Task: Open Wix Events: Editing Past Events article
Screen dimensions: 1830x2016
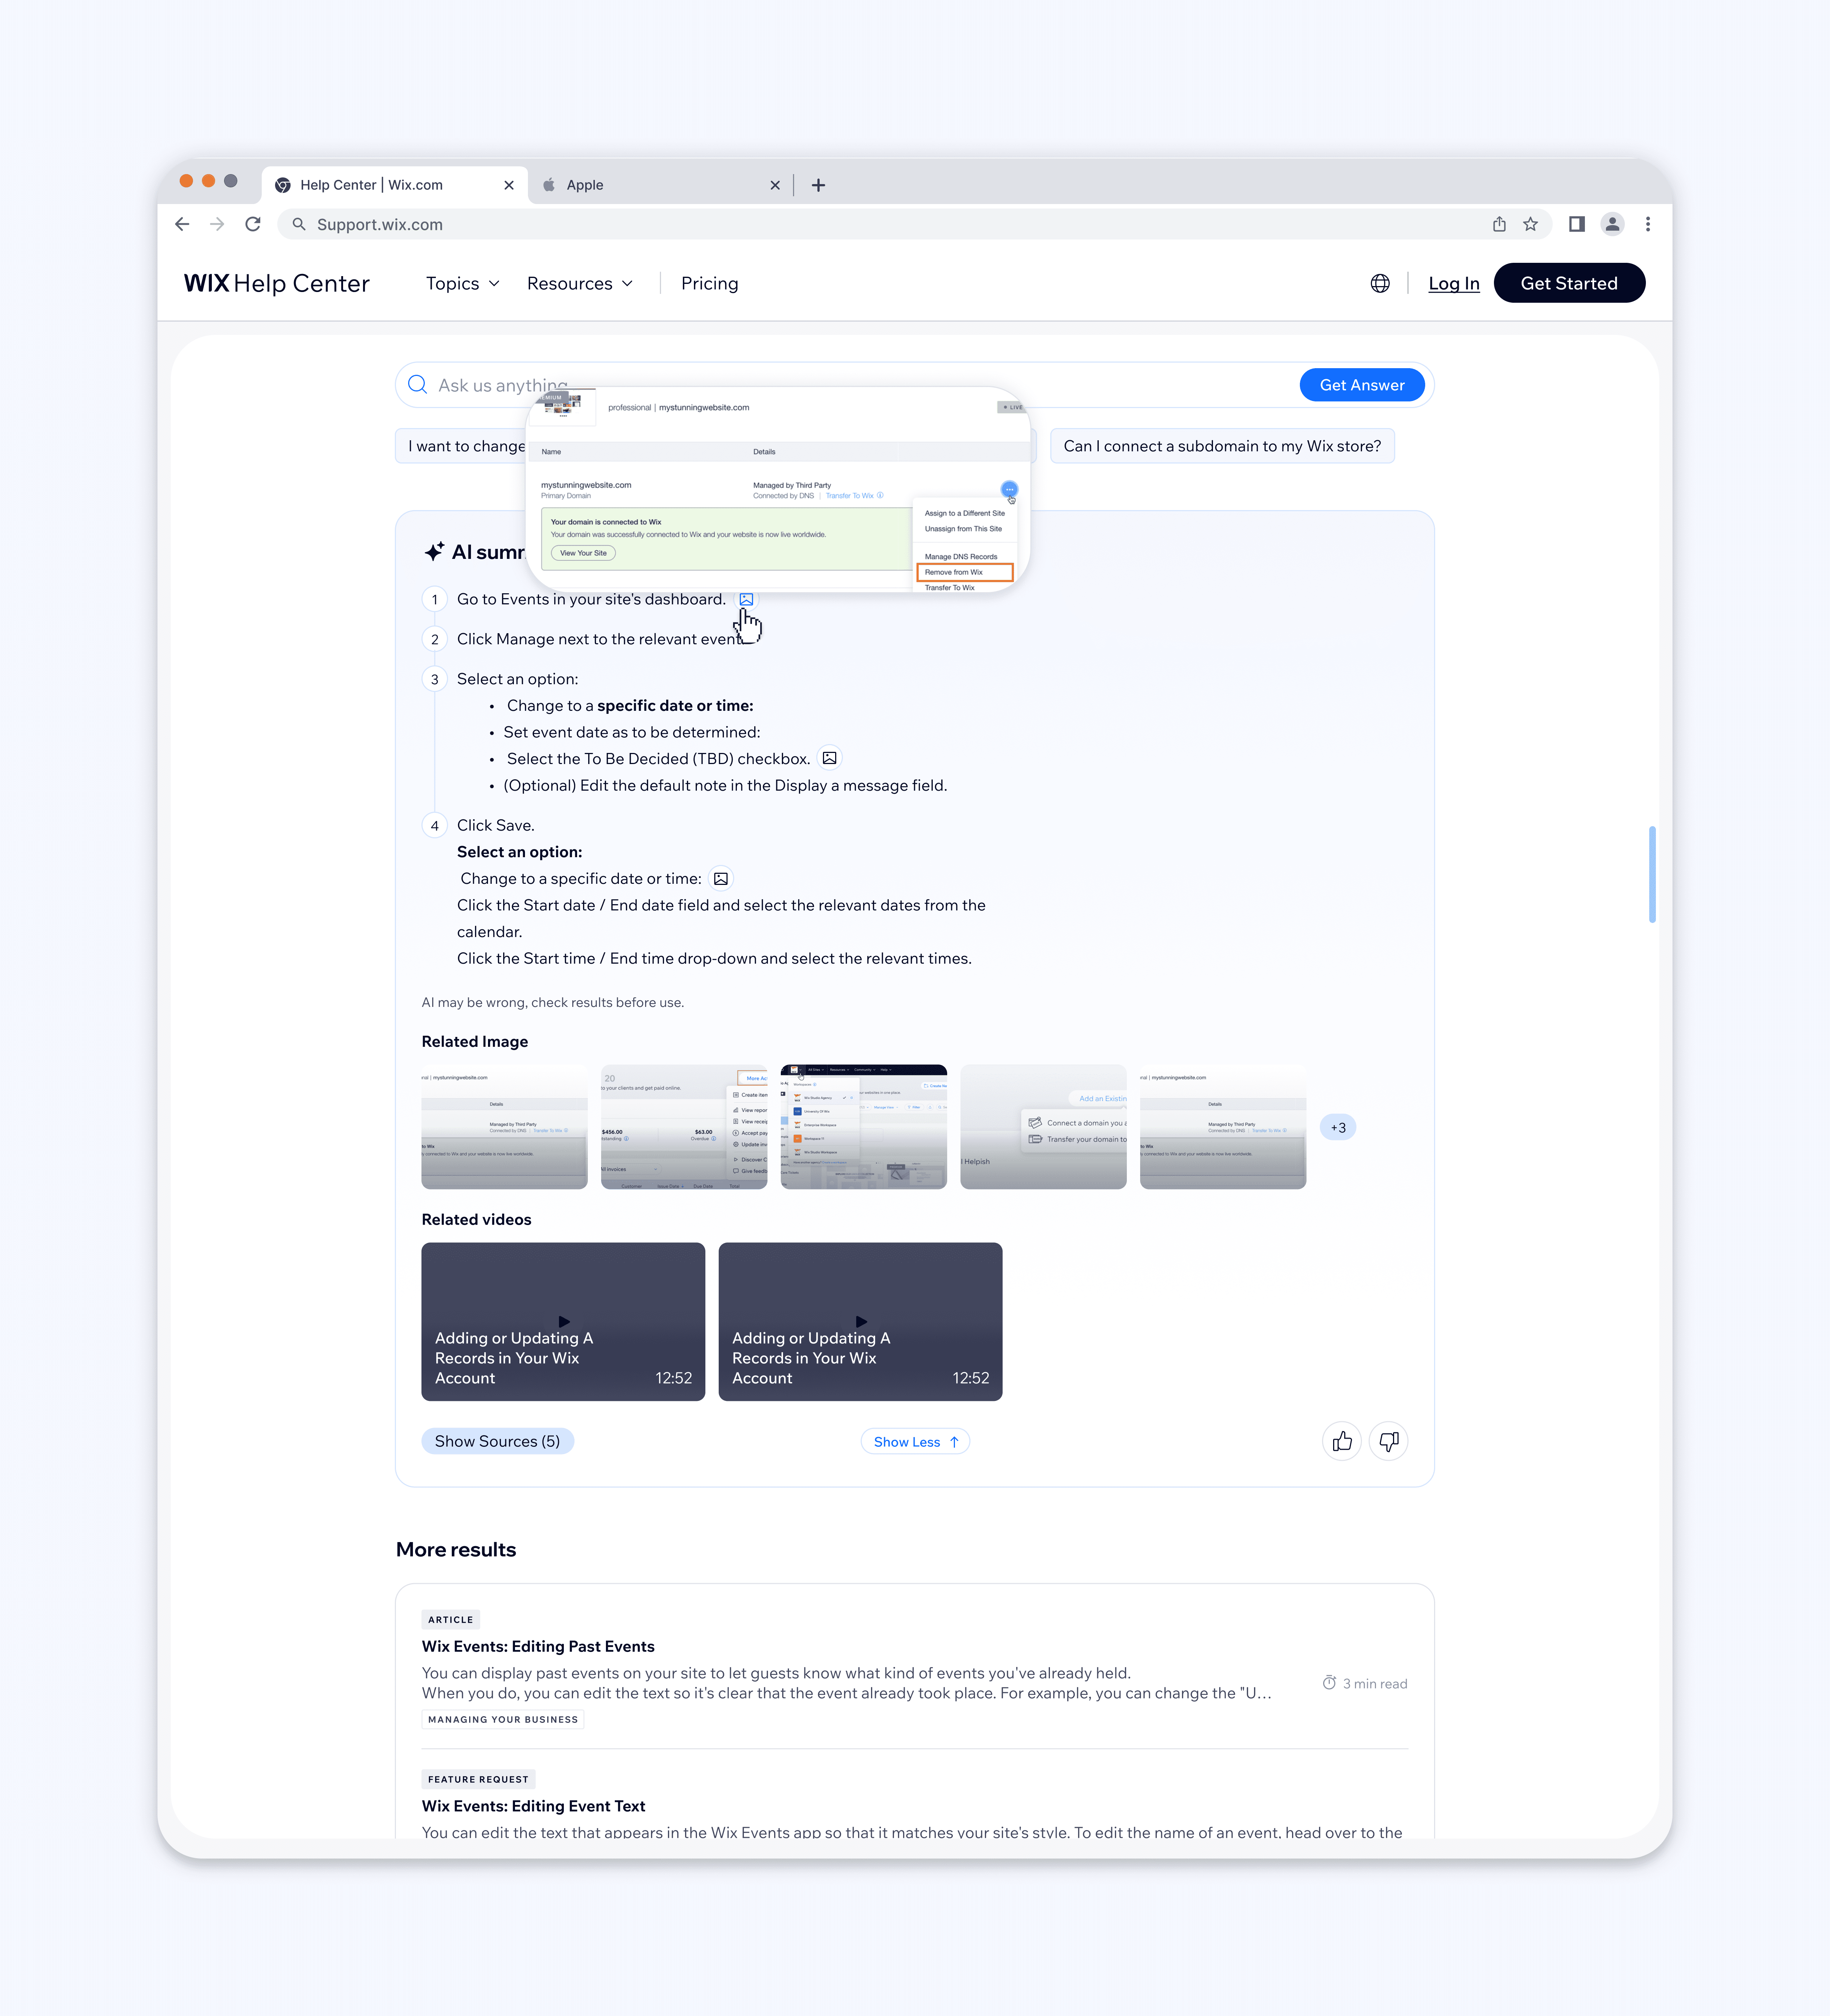Action: click(538, 1646)
